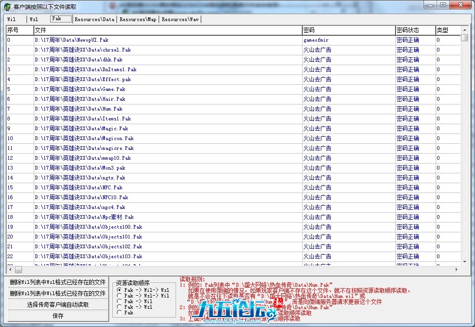Choose the 'Pak -> Wil' radio option
475x327 pixels.
point(119,302)
